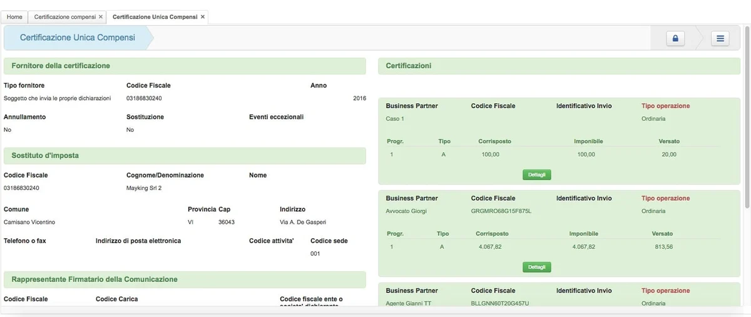Click the Business Partner Caso 1
Image resolution: width=751 pixels, height=317 pixels.
coord(395,119)
